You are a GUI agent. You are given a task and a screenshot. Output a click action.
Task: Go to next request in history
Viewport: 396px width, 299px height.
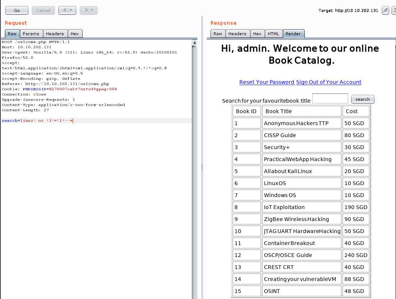[86, 10]
